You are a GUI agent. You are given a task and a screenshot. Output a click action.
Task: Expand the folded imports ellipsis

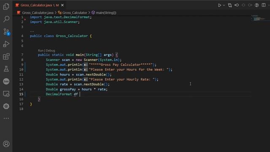click(x=32, y=31)
